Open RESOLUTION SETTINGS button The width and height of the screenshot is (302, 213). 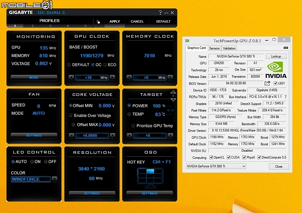(92, 193)
